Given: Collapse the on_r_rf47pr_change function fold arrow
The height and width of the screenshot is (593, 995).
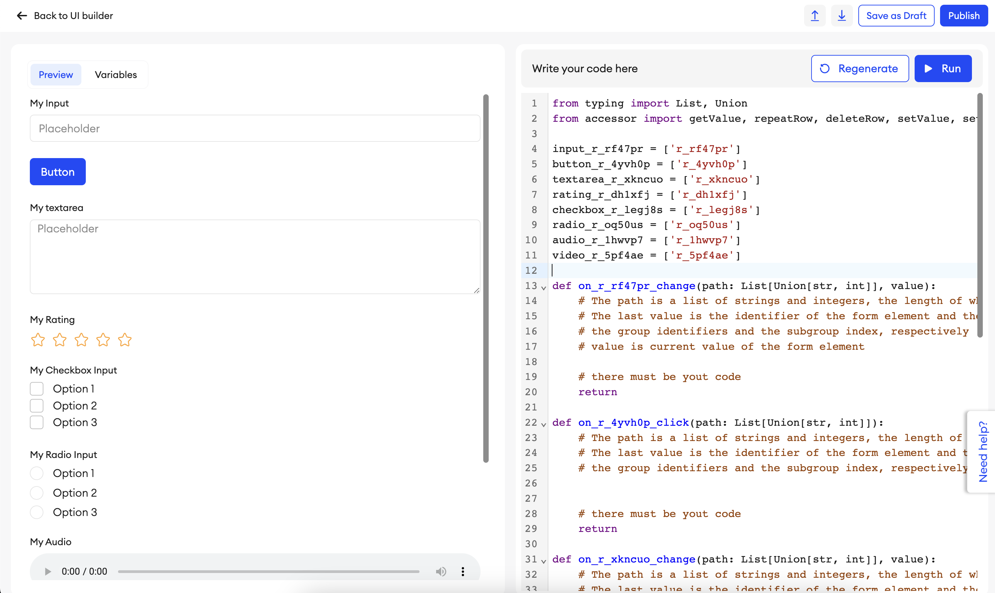Looking at the screenshot, I should click(x=544, y=287).
